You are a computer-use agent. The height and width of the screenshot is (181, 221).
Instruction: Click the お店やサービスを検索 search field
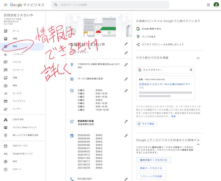pos(110,5)
